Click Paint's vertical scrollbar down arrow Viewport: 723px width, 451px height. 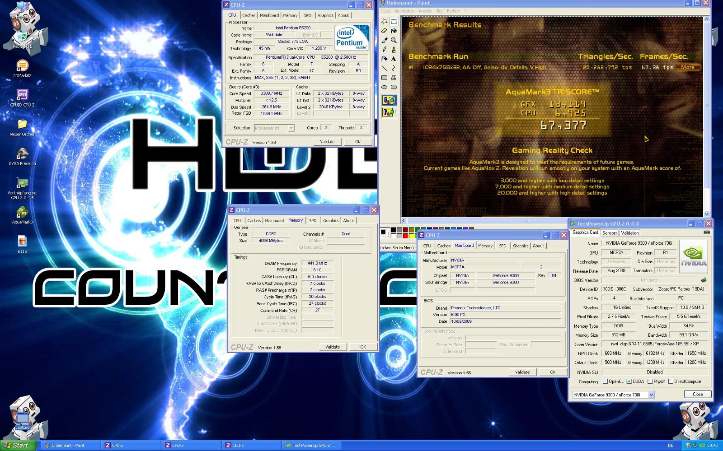tap(707, 214)
